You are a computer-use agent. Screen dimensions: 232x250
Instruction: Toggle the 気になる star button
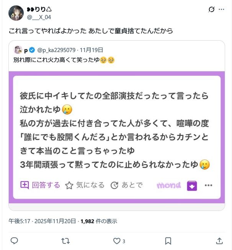point(85,185)
